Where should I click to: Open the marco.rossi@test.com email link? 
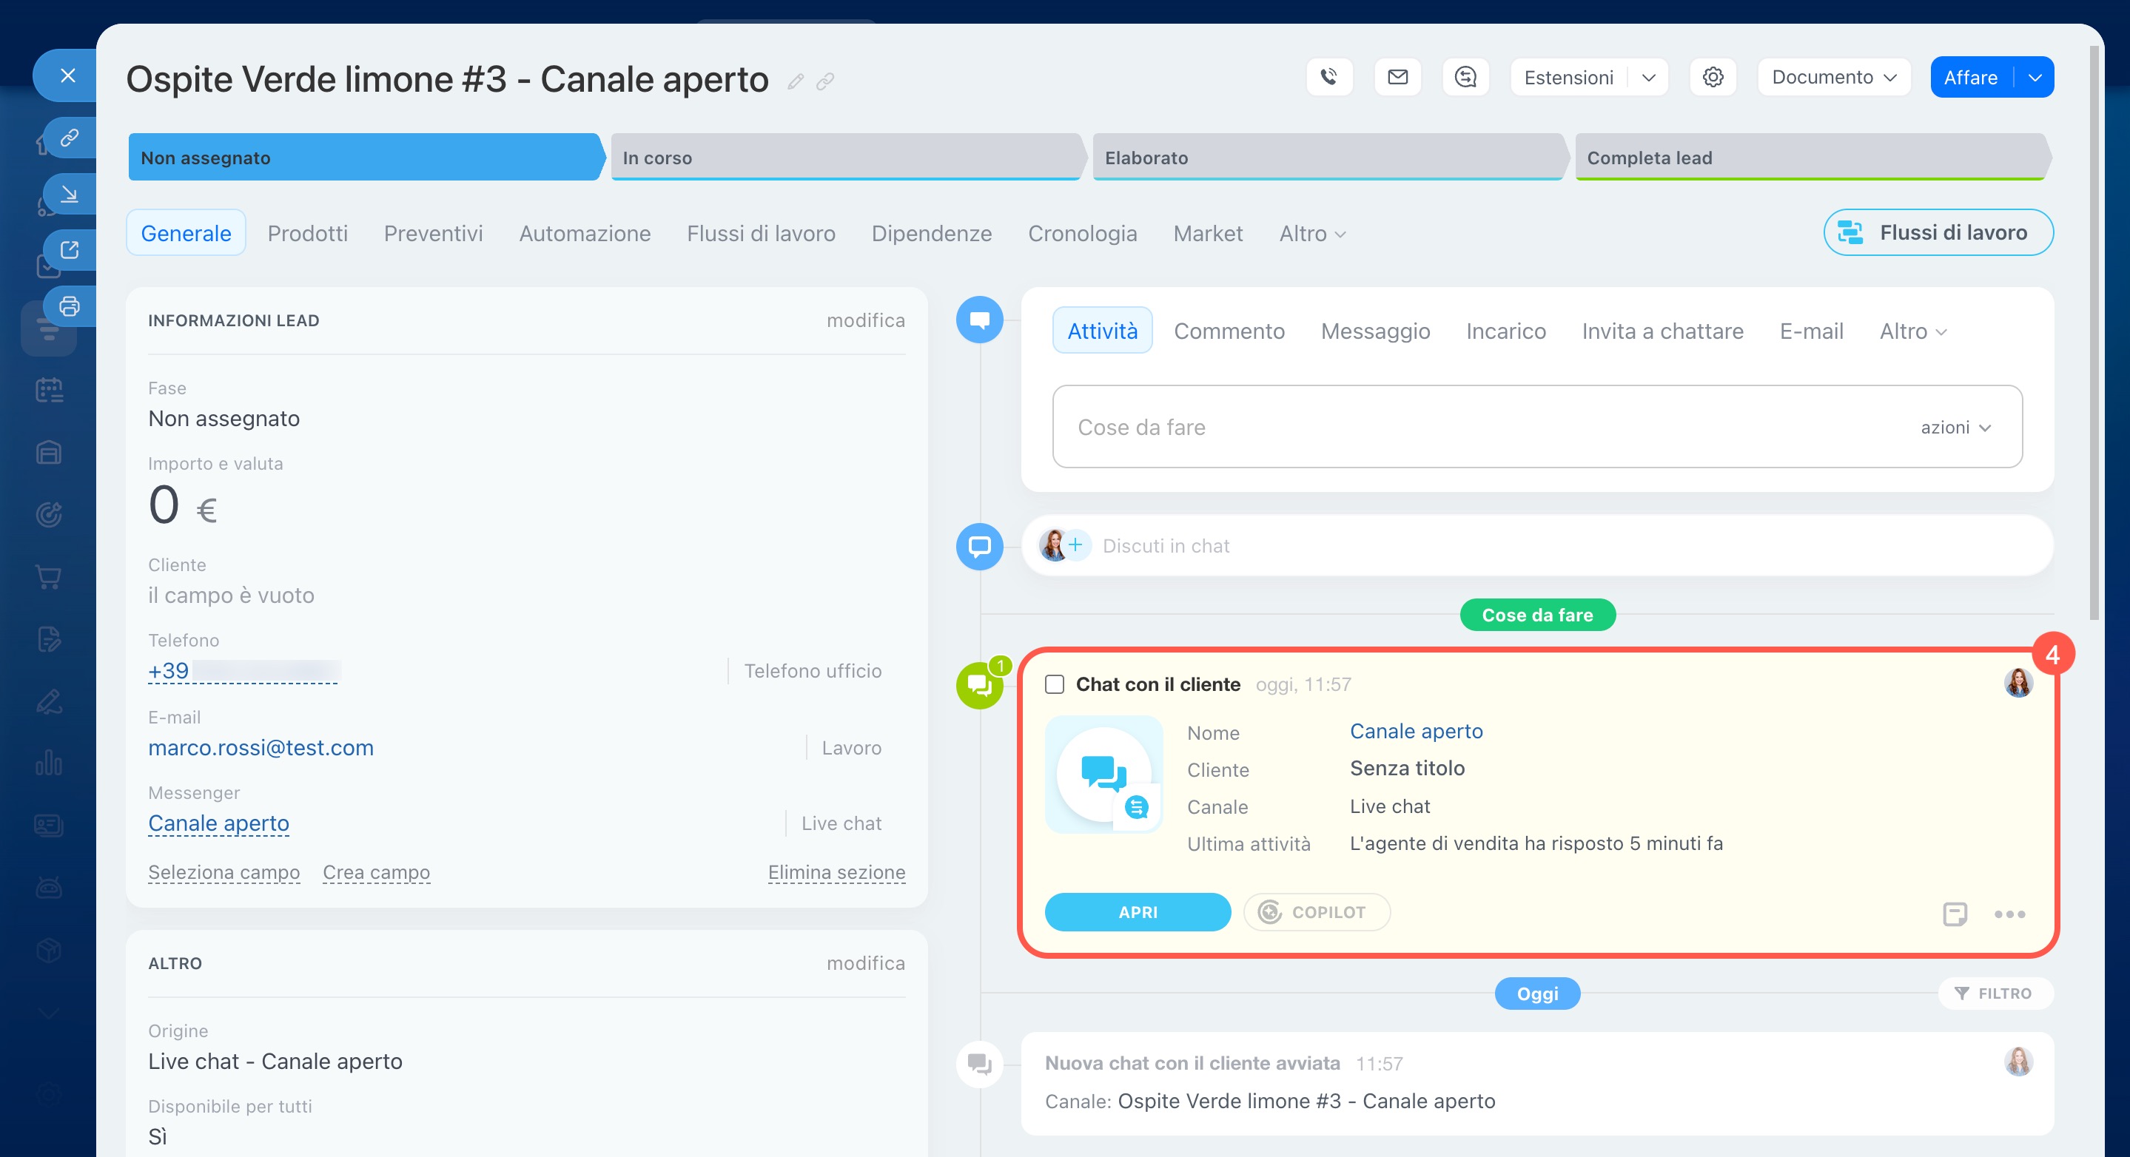tap(261, 747)
